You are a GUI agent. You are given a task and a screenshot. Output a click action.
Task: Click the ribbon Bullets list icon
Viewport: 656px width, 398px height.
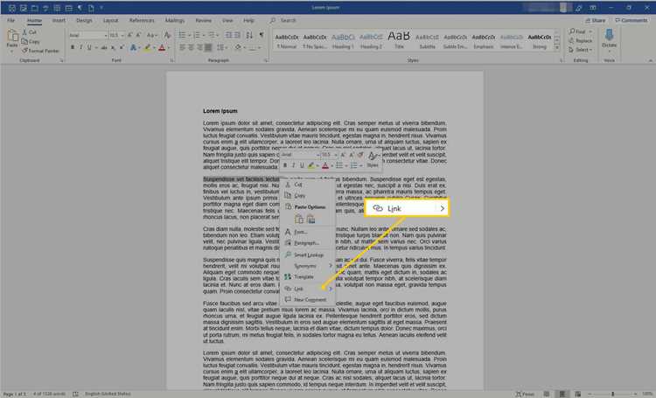coord(183,35)
